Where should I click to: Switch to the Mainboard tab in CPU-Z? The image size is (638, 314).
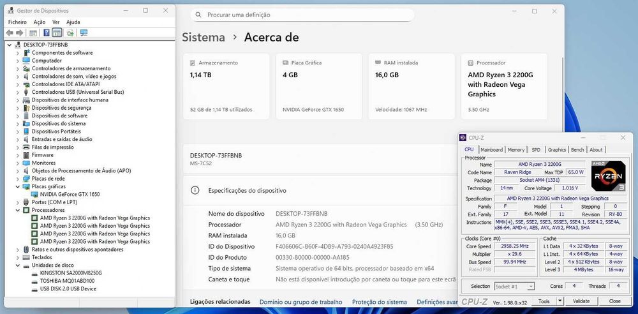click(x=491, y=149)
